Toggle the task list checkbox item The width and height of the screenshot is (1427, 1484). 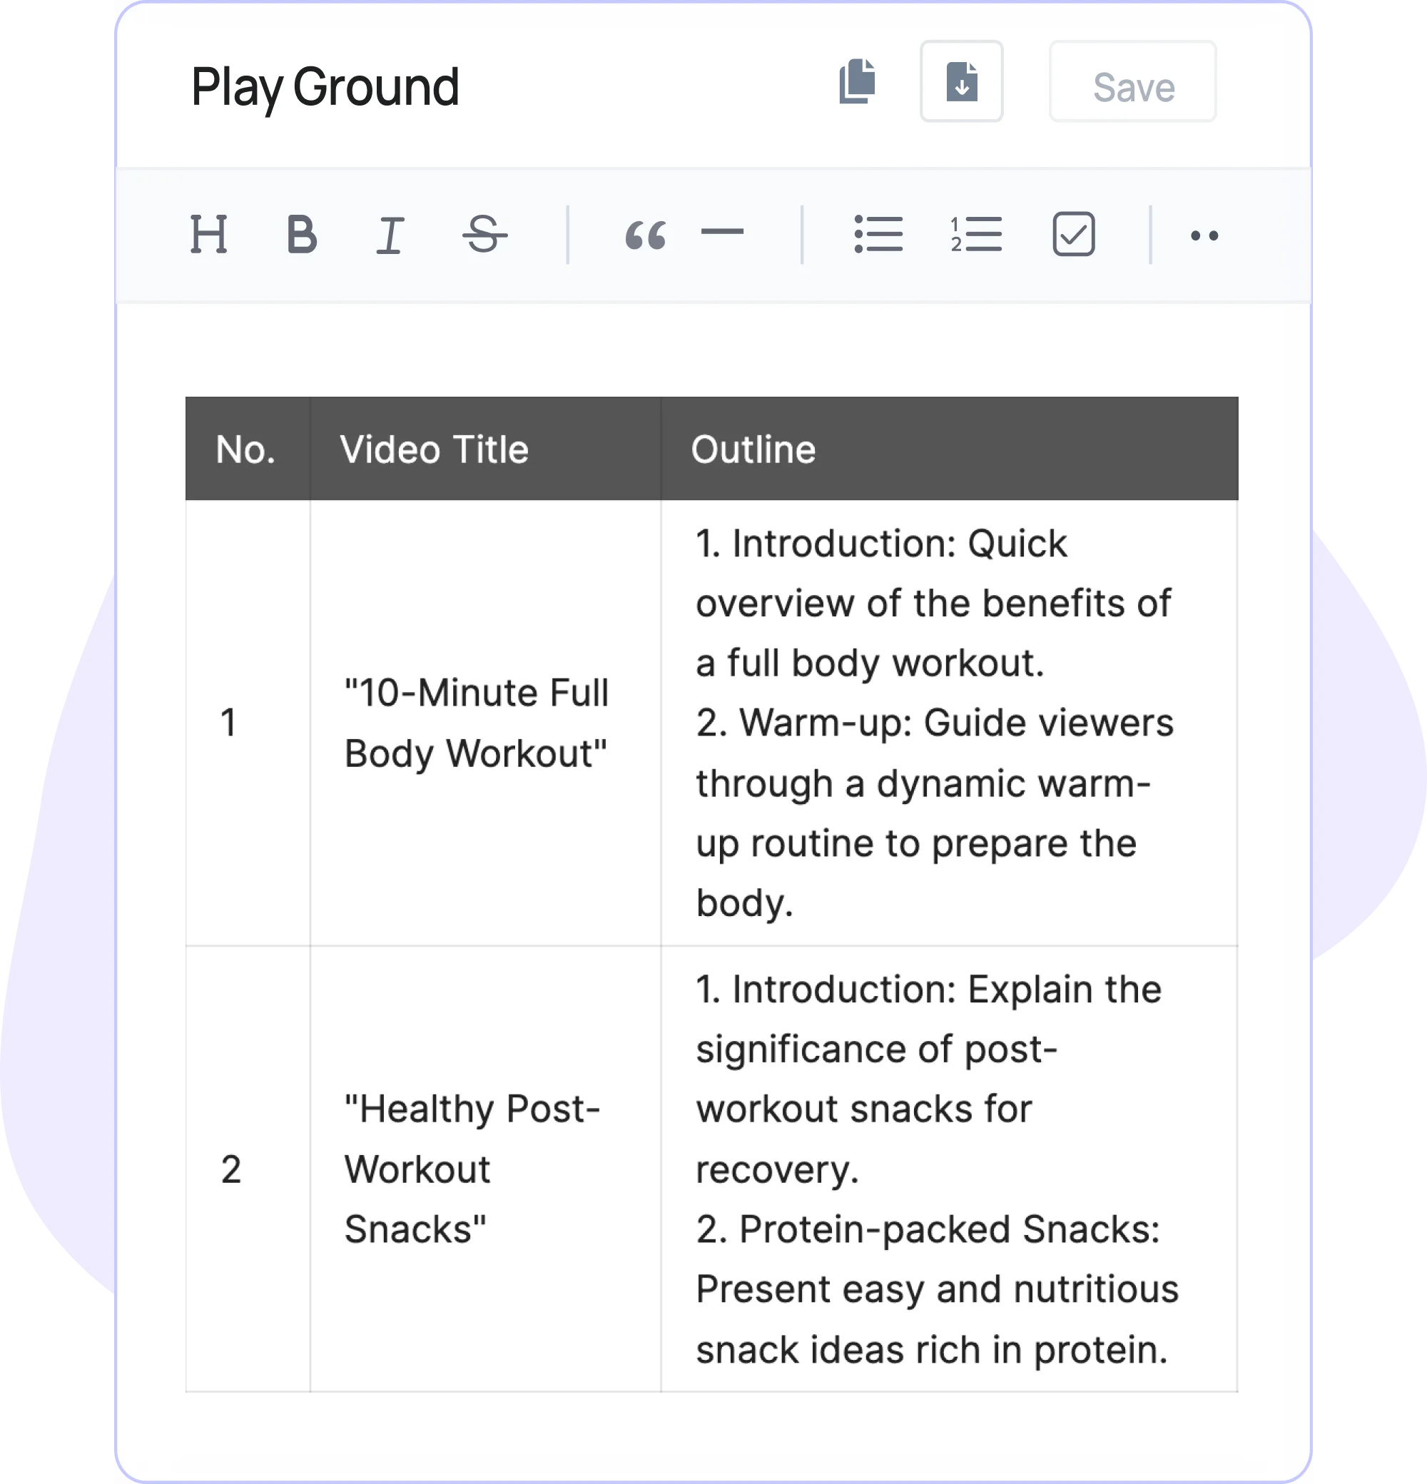click(1075, 236)
